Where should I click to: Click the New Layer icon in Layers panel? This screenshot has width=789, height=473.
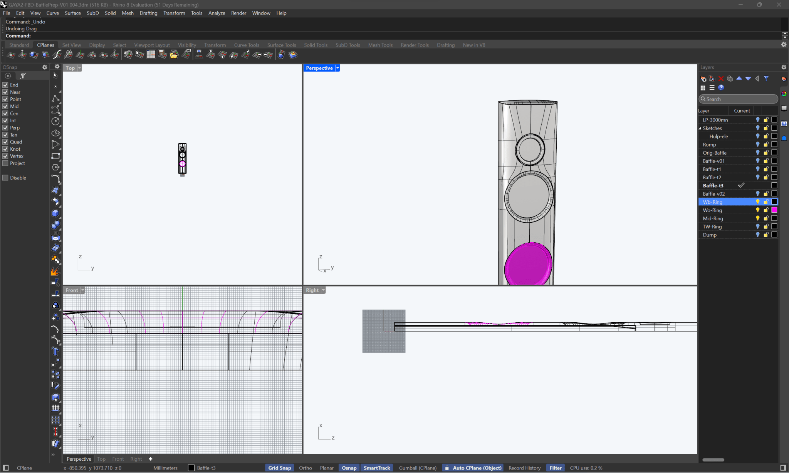point(703,78)
